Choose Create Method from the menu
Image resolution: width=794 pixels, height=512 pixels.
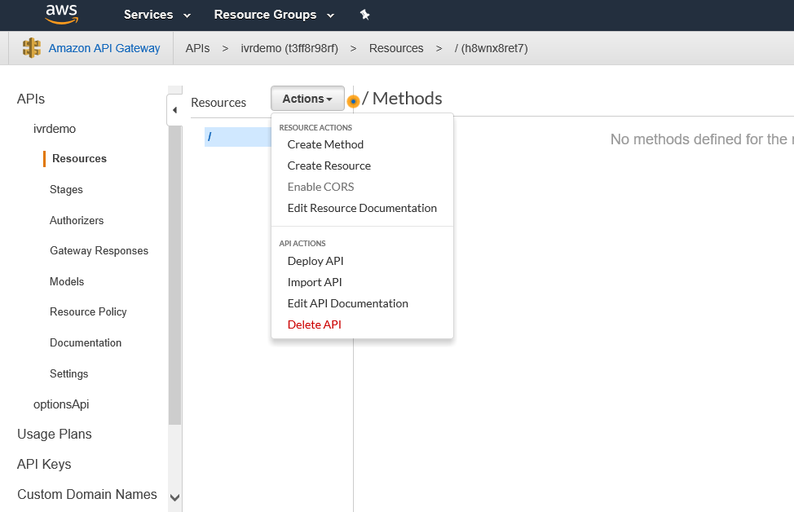tap(325, 144)
